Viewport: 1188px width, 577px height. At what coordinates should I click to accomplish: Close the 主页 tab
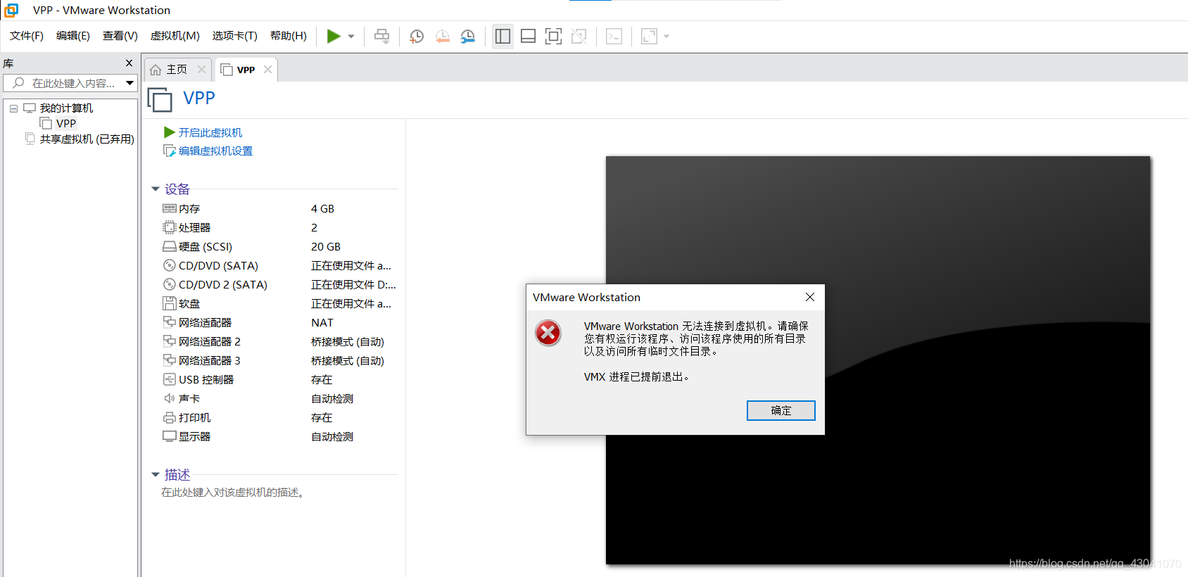click(202, 69)
